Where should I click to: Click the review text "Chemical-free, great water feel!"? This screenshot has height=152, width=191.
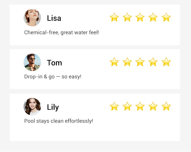pyautogui.click(x=62, y=33)
